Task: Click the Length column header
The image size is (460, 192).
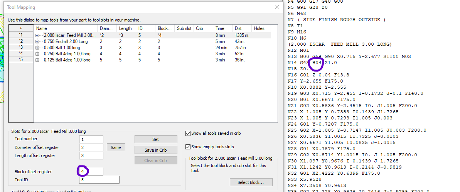Action: [126, 28]
